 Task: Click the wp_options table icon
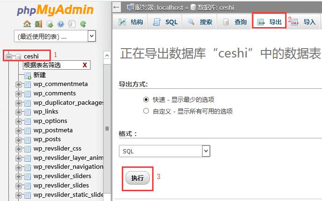(x=27, y=121)
